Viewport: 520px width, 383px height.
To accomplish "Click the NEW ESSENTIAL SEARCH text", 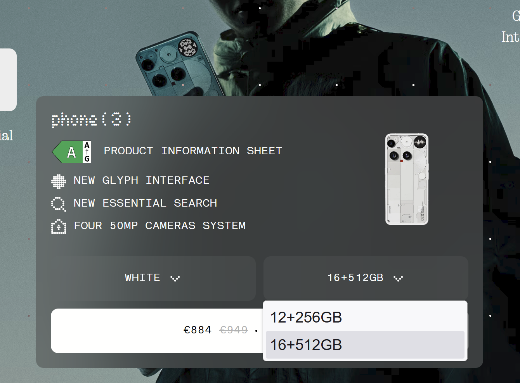I will click(x=145, y=203).
